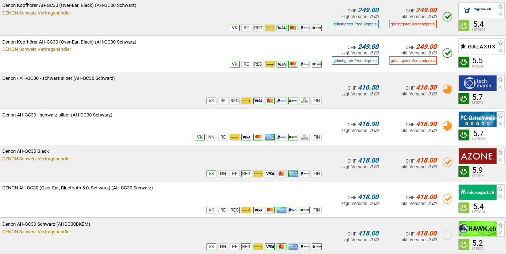The width and height of the screenshot is (506, 254).
Task: Open the microspot.ch shop logo
Action: (477, 192)
